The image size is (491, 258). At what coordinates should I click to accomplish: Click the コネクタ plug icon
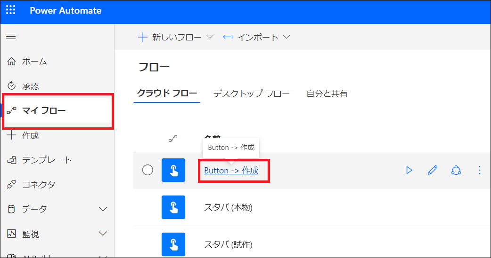(12, 184)
